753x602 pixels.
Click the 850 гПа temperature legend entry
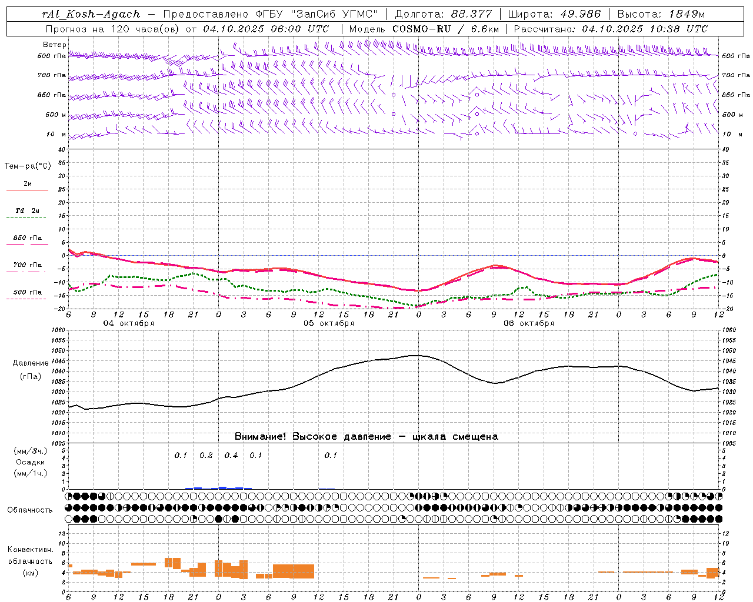[27, 238]
